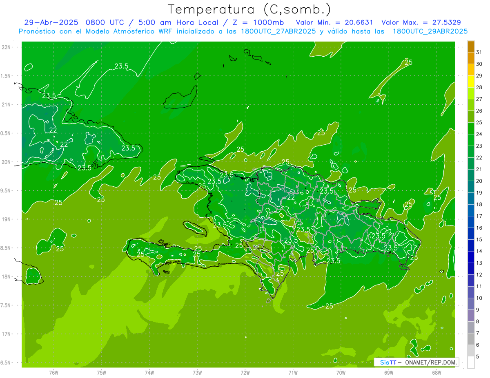
Task: Click the 17N latitude axis label
Action: pos(6,334)
